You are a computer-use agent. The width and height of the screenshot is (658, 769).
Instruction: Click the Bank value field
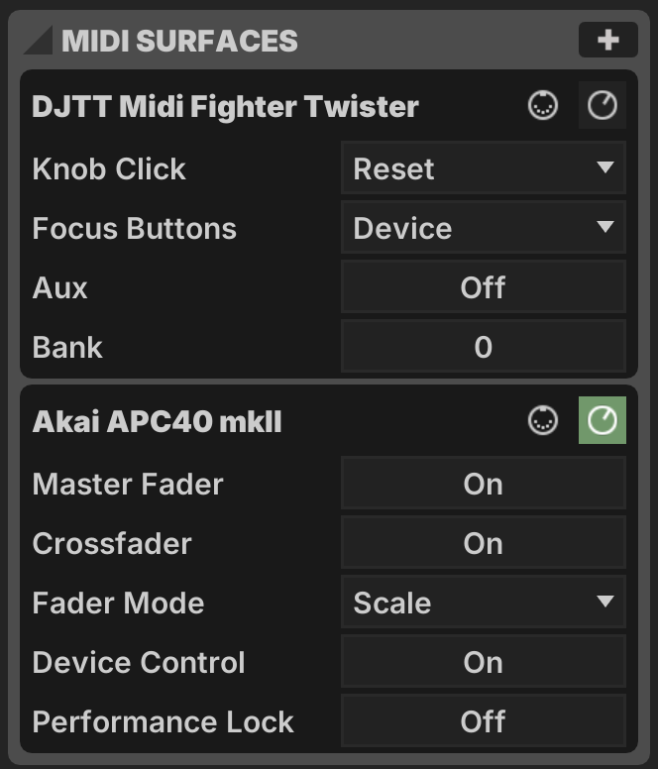(484, 346)
